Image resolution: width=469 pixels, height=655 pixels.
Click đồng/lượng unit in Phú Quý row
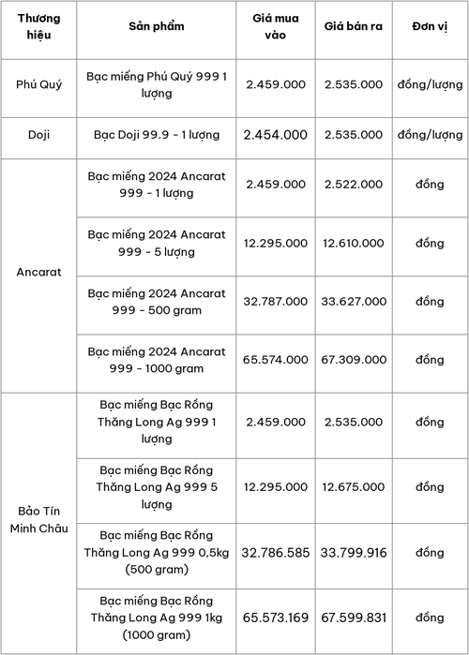431,84
